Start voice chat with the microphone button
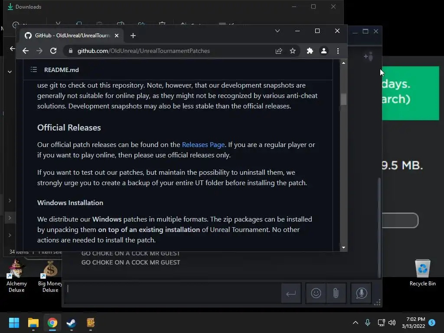444x333 pixels. (361, 293)
